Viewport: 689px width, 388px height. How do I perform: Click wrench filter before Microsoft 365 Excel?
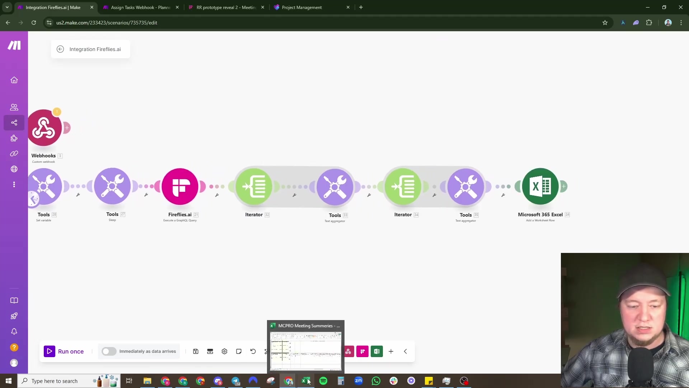503,195
